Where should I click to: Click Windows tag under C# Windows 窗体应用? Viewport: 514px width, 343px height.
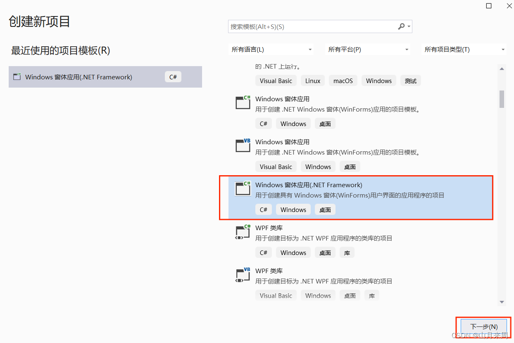coord(293,124)
